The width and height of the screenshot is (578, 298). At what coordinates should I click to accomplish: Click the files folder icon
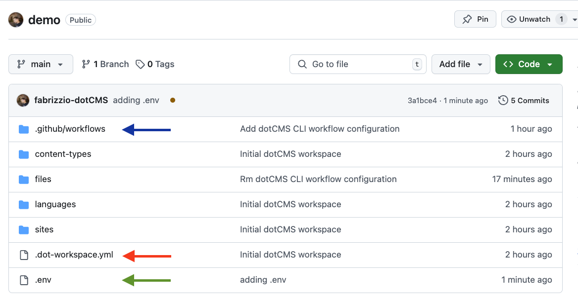(x=24, y=180)
